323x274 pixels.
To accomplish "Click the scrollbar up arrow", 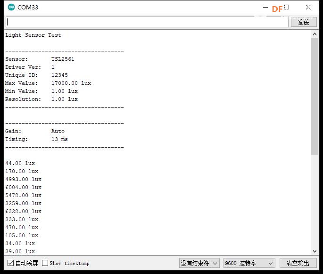I will (x=315, y=34).
